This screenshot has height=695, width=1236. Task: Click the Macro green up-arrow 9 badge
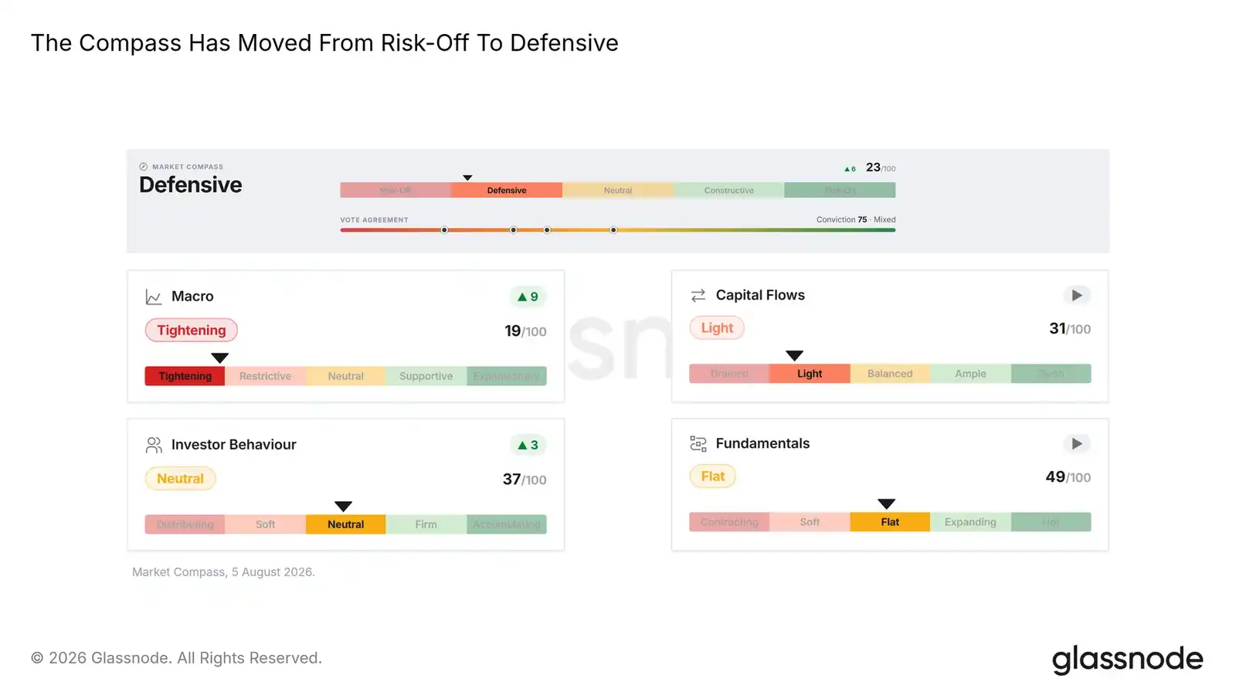click(528, 297)
